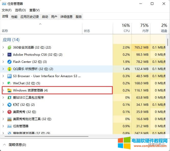
Task: Expand the 爱站SEO工具包主程序 group
Action: (3, 98)
